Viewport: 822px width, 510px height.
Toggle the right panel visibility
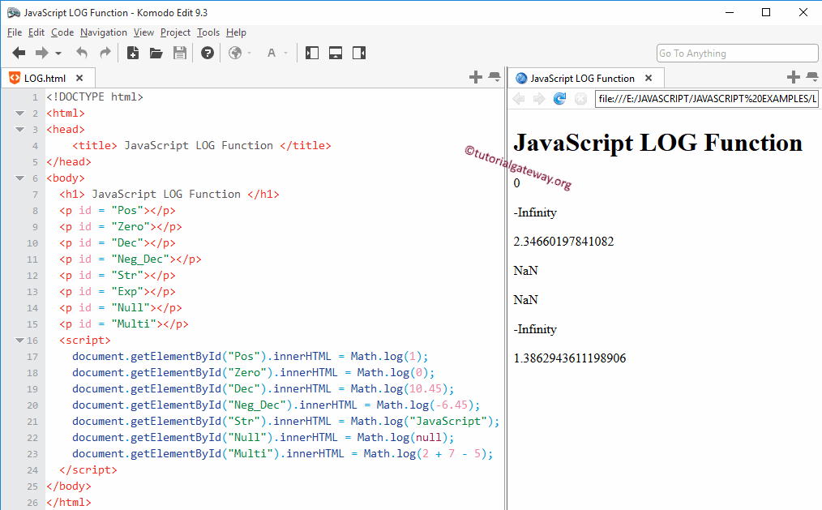358,53
